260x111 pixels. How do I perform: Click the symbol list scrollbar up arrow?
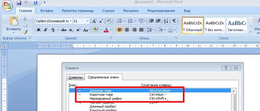click(234, 91)
